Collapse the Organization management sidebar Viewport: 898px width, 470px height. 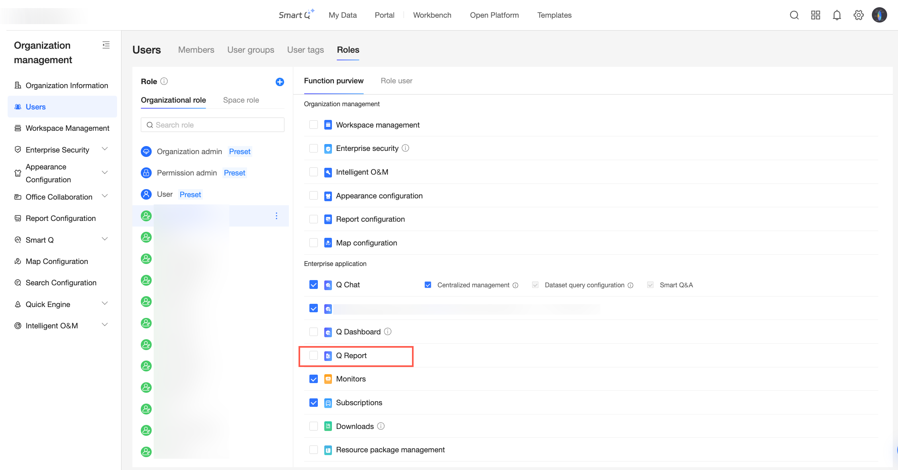coord(106,45)
